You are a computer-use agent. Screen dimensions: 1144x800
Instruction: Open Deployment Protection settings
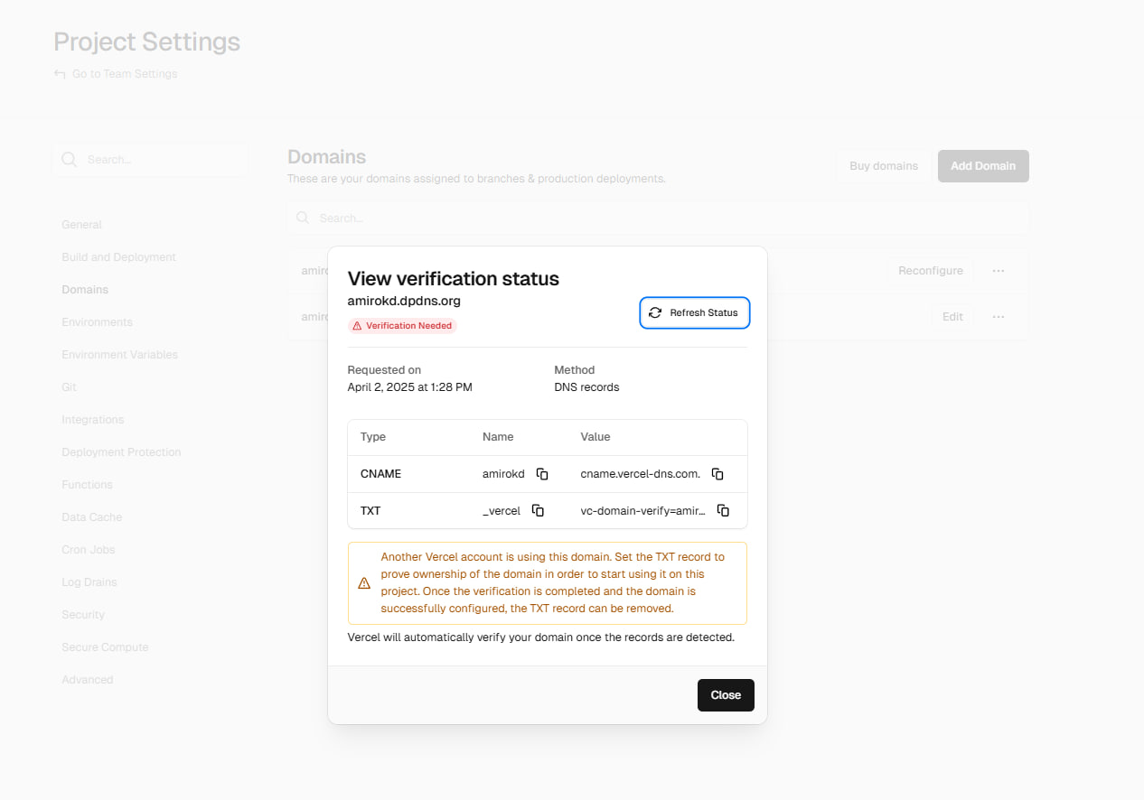pyautogui.click(x=121, y=452)
